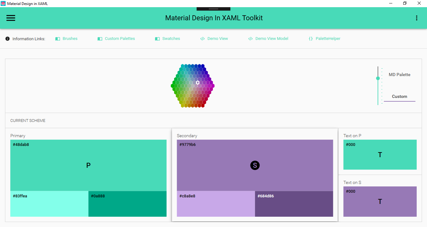Click the P circle on the Primary card

88,165
